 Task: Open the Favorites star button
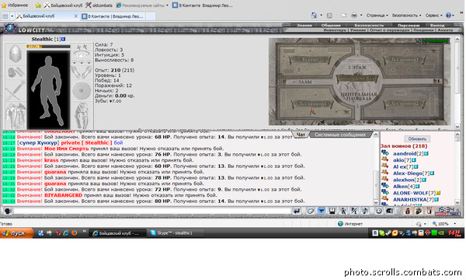click(15, 5)
